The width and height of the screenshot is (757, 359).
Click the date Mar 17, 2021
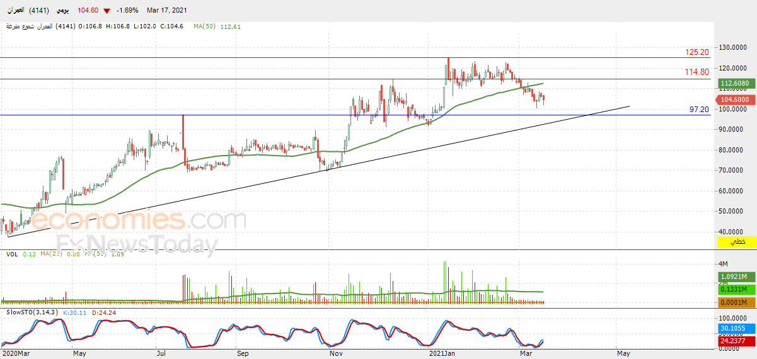coord(168,11)
